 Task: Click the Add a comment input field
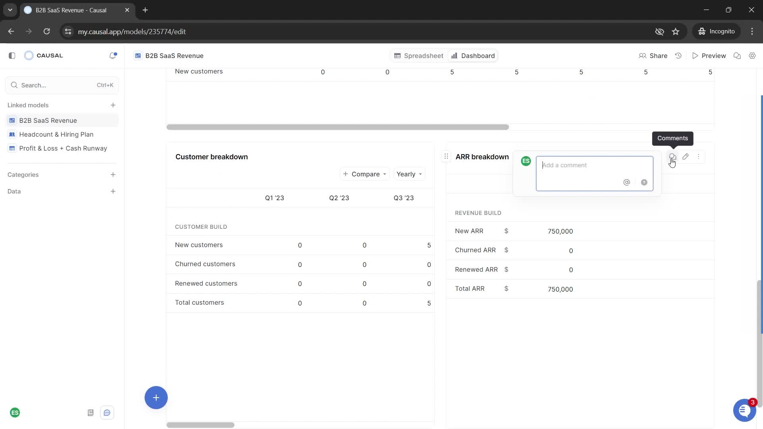(594, 164)
